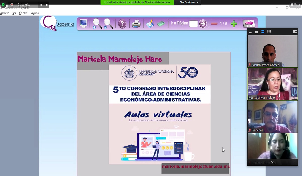Screen dimensions: 302x176
Task: Click the Vista button at top right
Action: [295, 5]
